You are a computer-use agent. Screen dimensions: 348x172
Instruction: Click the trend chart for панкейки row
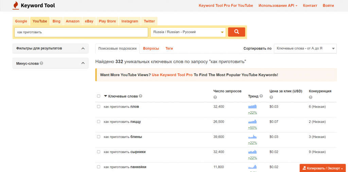(x=253, y=167)
